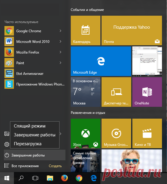Expand Paint jump list arrow

point(60,63)
